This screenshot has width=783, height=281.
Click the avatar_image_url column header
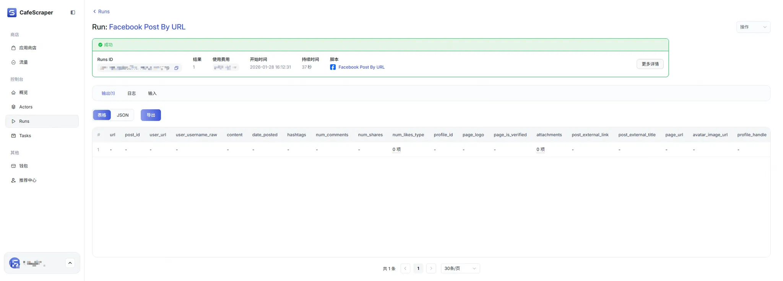click(x=710, y=135)
